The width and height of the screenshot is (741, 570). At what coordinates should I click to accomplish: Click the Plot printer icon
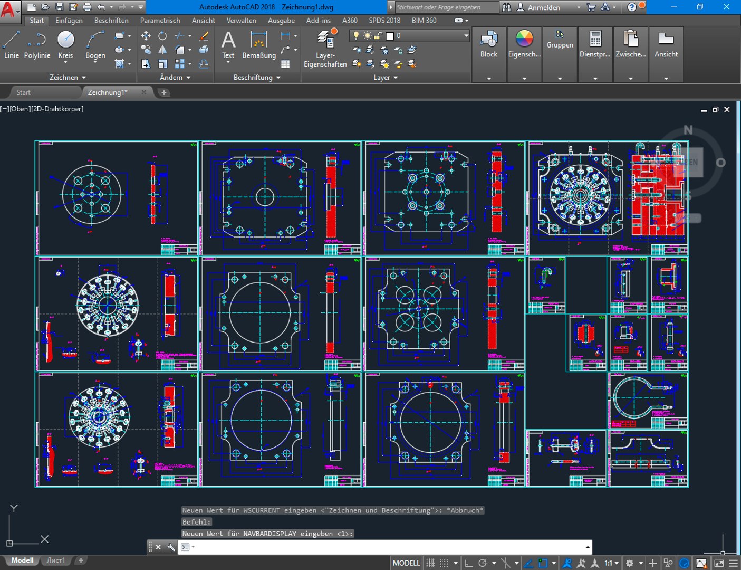pyautogui.click(x=87, y=7)
